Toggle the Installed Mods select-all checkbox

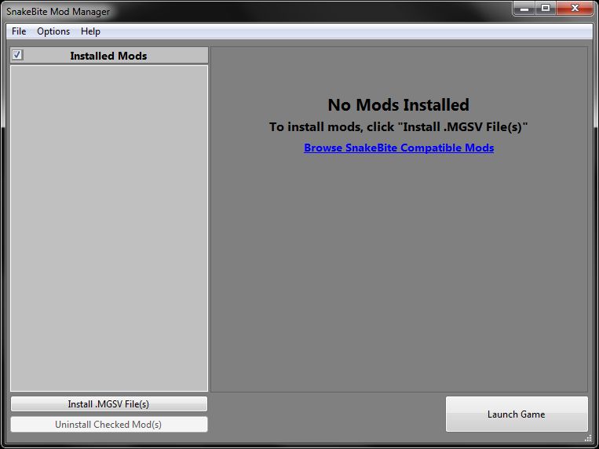click(17, 55)
